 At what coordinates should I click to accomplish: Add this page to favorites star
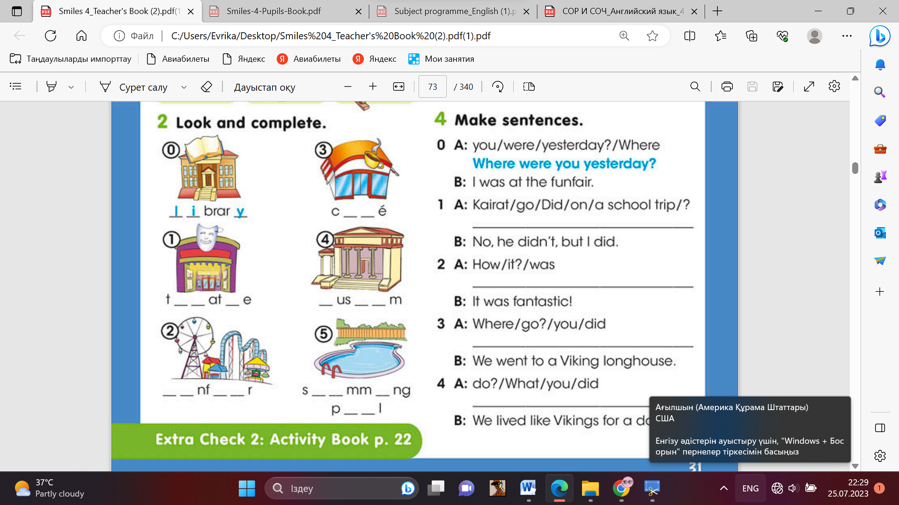652,36
